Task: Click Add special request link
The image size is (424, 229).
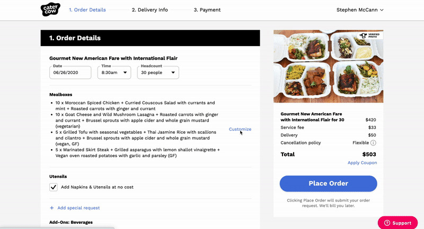Action: 78,208
